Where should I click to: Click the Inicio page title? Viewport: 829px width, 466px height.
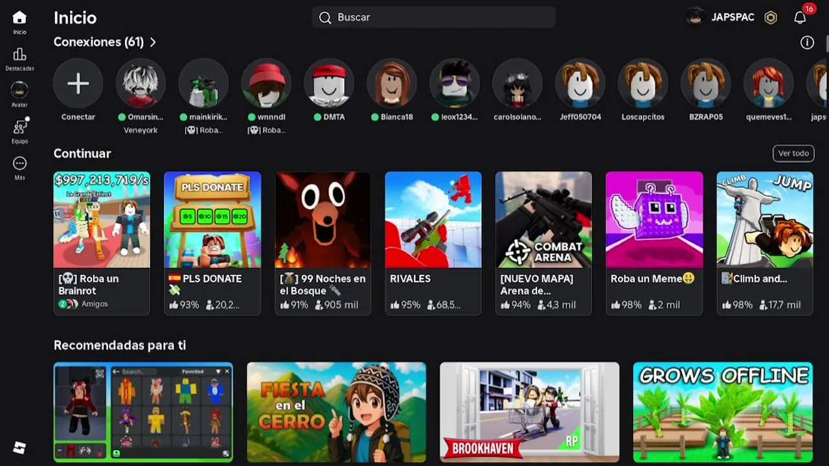pos(75,17)
